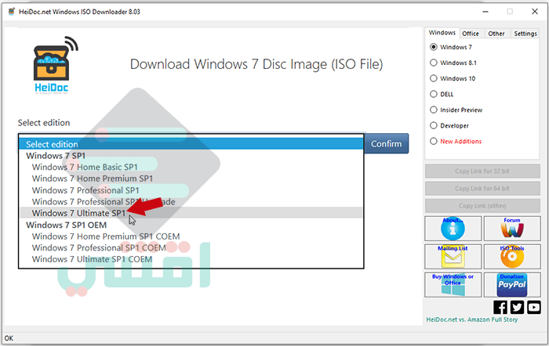Choose Windows 7 Professional SP1 COEM
This screenshot has width=549, height=346.
tap(191, 248)
